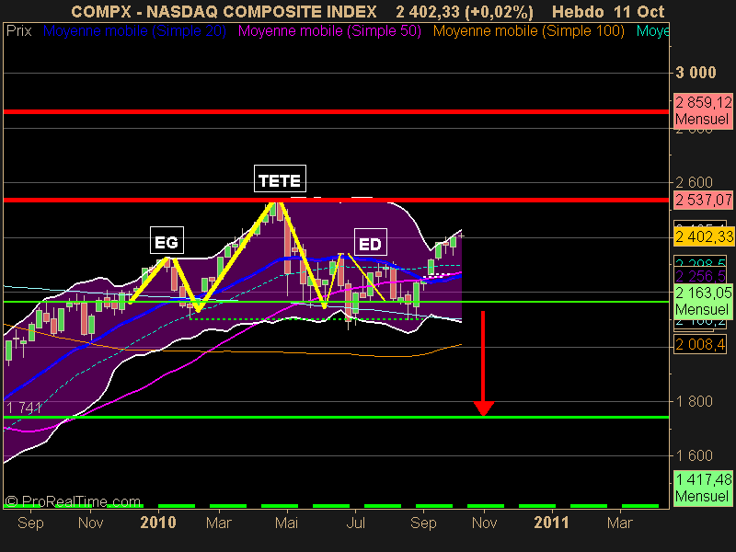Click the '11 Oct' date in header
Viewport: 736px width, 552px height.
tap(638, 12)
